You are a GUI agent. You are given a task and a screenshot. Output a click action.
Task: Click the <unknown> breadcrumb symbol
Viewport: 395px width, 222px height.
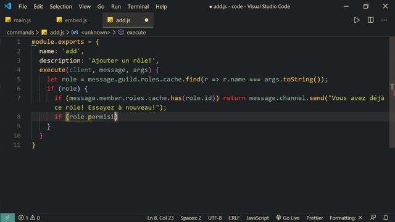(96, 33)
